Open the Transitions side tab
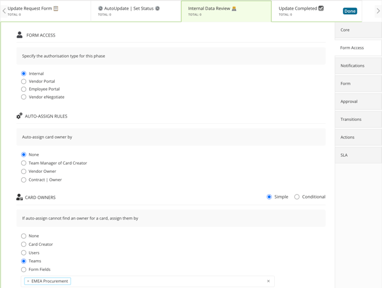The height and width of the screenshot is (288, 382). [358, 119]
